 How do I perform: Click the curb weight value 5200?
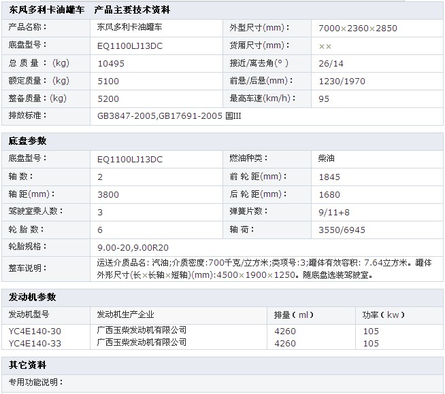click(x=108, y=98)
